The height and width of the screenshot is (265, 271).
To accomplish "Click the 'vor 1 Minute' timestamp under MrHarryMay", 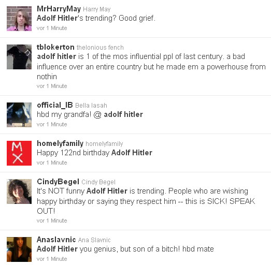I will pos(52,28).
